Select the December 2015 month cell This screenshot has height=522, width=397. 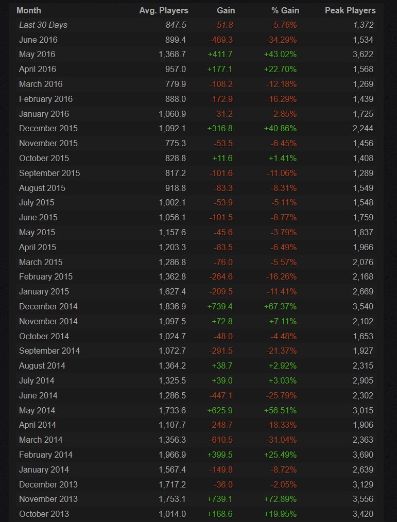48,128
